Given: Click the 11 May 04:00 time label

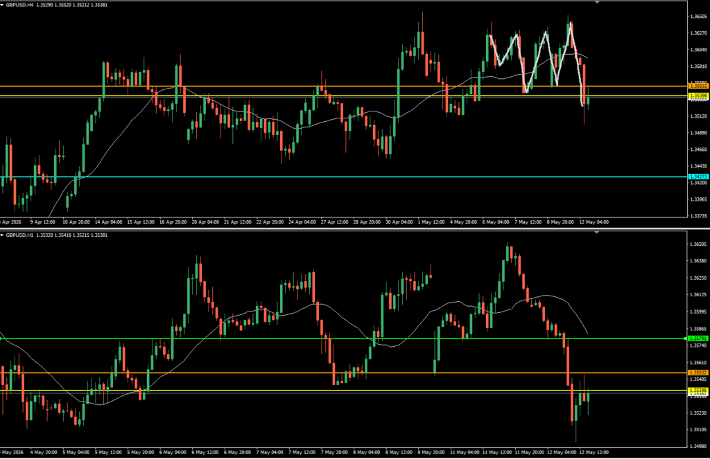Looking at the screenshot, I should click(x=465, y=452).
